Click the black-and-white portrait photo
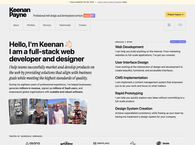Viewport: 195px width, 145px height. click(18, 111)
